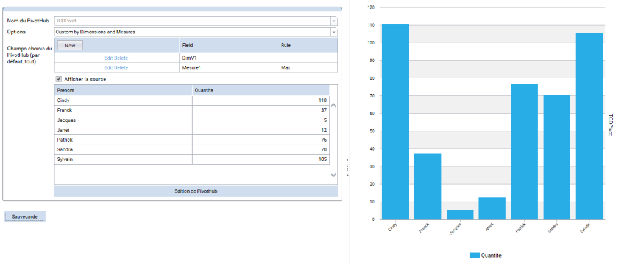
Task: Open the Options dropdown arrow
Action: 334,32
